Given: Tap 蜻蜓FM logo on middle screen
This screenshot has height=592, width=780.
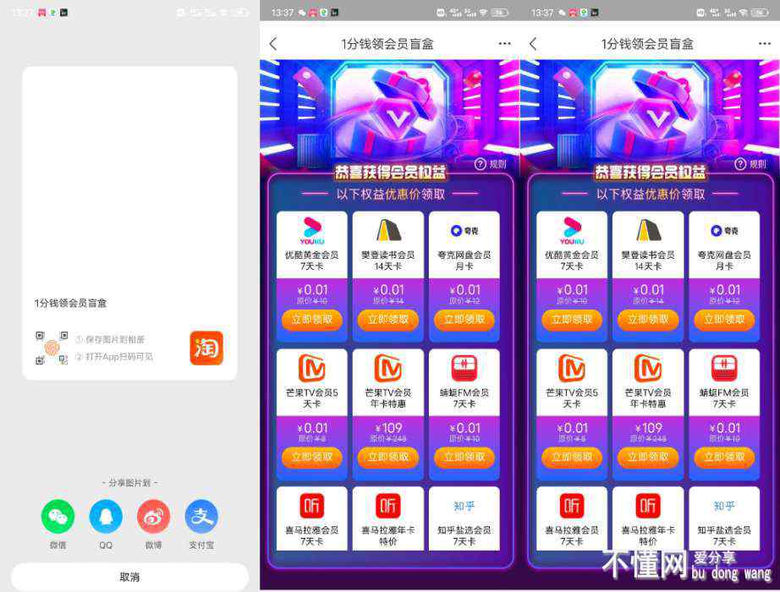Looking at the screenshot, I should tap(464, 368).
